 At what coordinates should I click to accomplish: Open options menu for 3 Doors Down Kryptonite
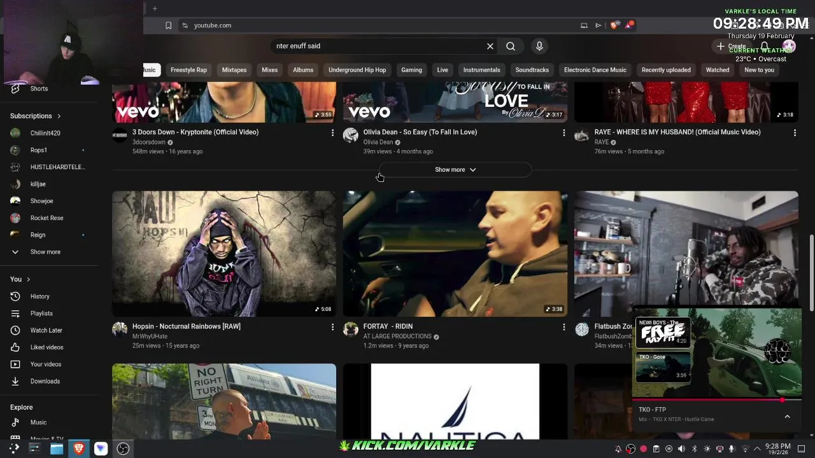click(332, 133)
